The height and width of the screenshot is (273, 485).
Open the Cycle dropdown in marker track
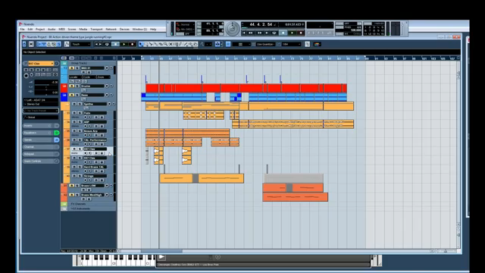(x=89, y=77)
